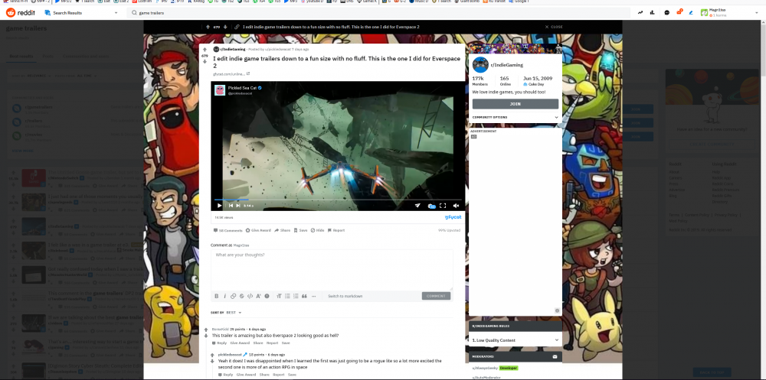Toggle the HD quality icon in video player
This screenshot has height=380, width=766.
tap(431, 206)
